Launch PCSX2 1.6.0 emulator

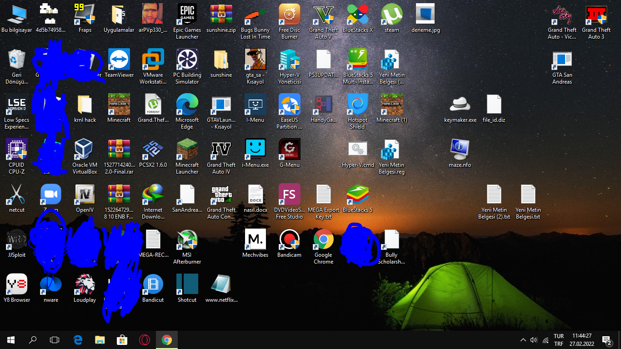click(153, 154)
